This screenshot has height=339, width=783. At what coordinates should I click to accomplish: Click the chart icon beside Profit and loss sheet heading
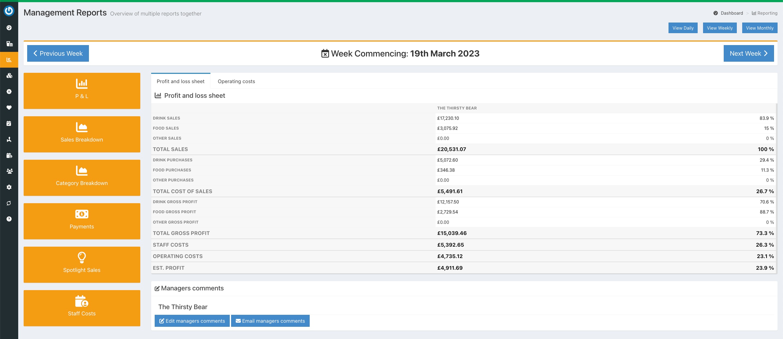pos(158,95)
